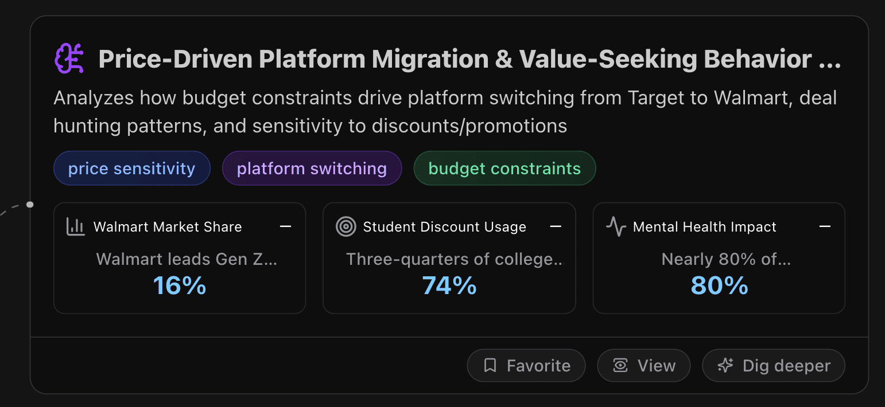This screenshot has width=885, height=407.
Task: Click the Favorite button
Action: tap(526, 365)
